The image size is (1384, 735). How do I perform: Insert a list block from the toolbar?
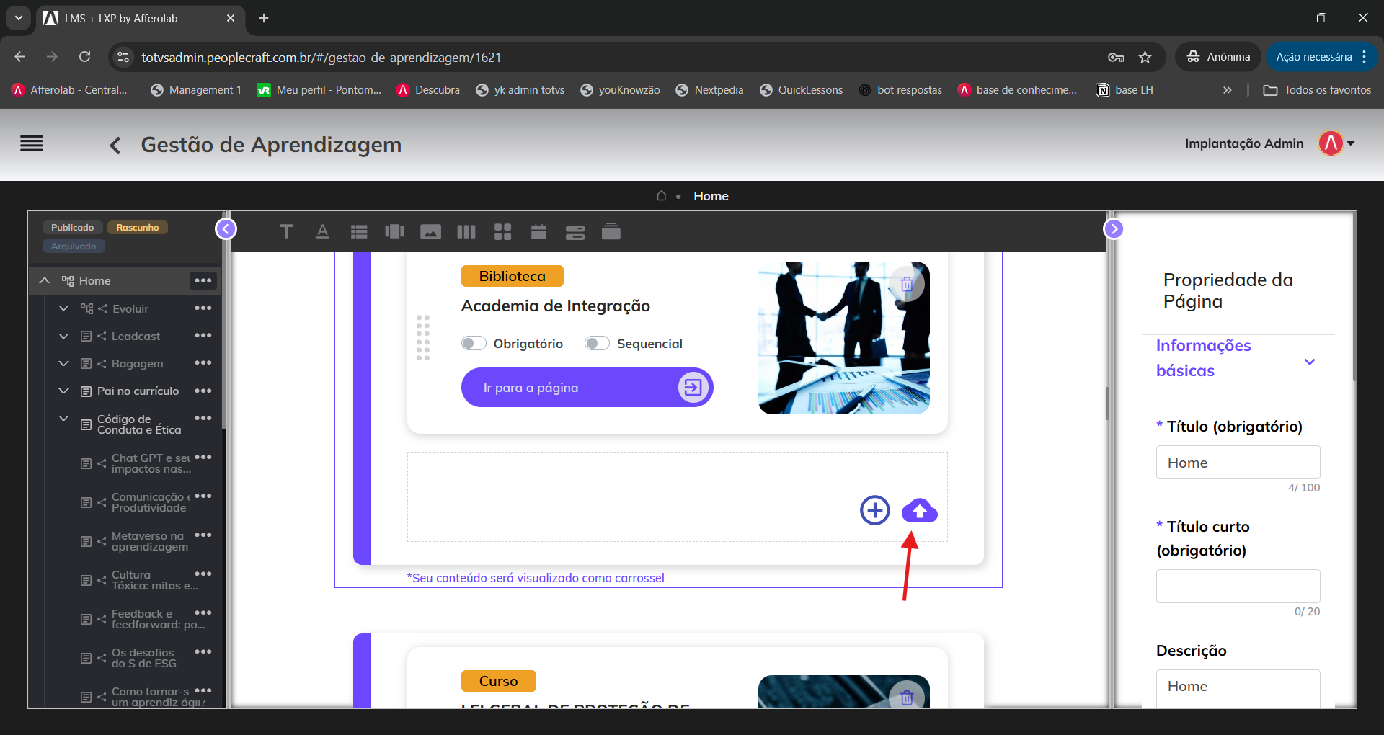tap(358, 231)
